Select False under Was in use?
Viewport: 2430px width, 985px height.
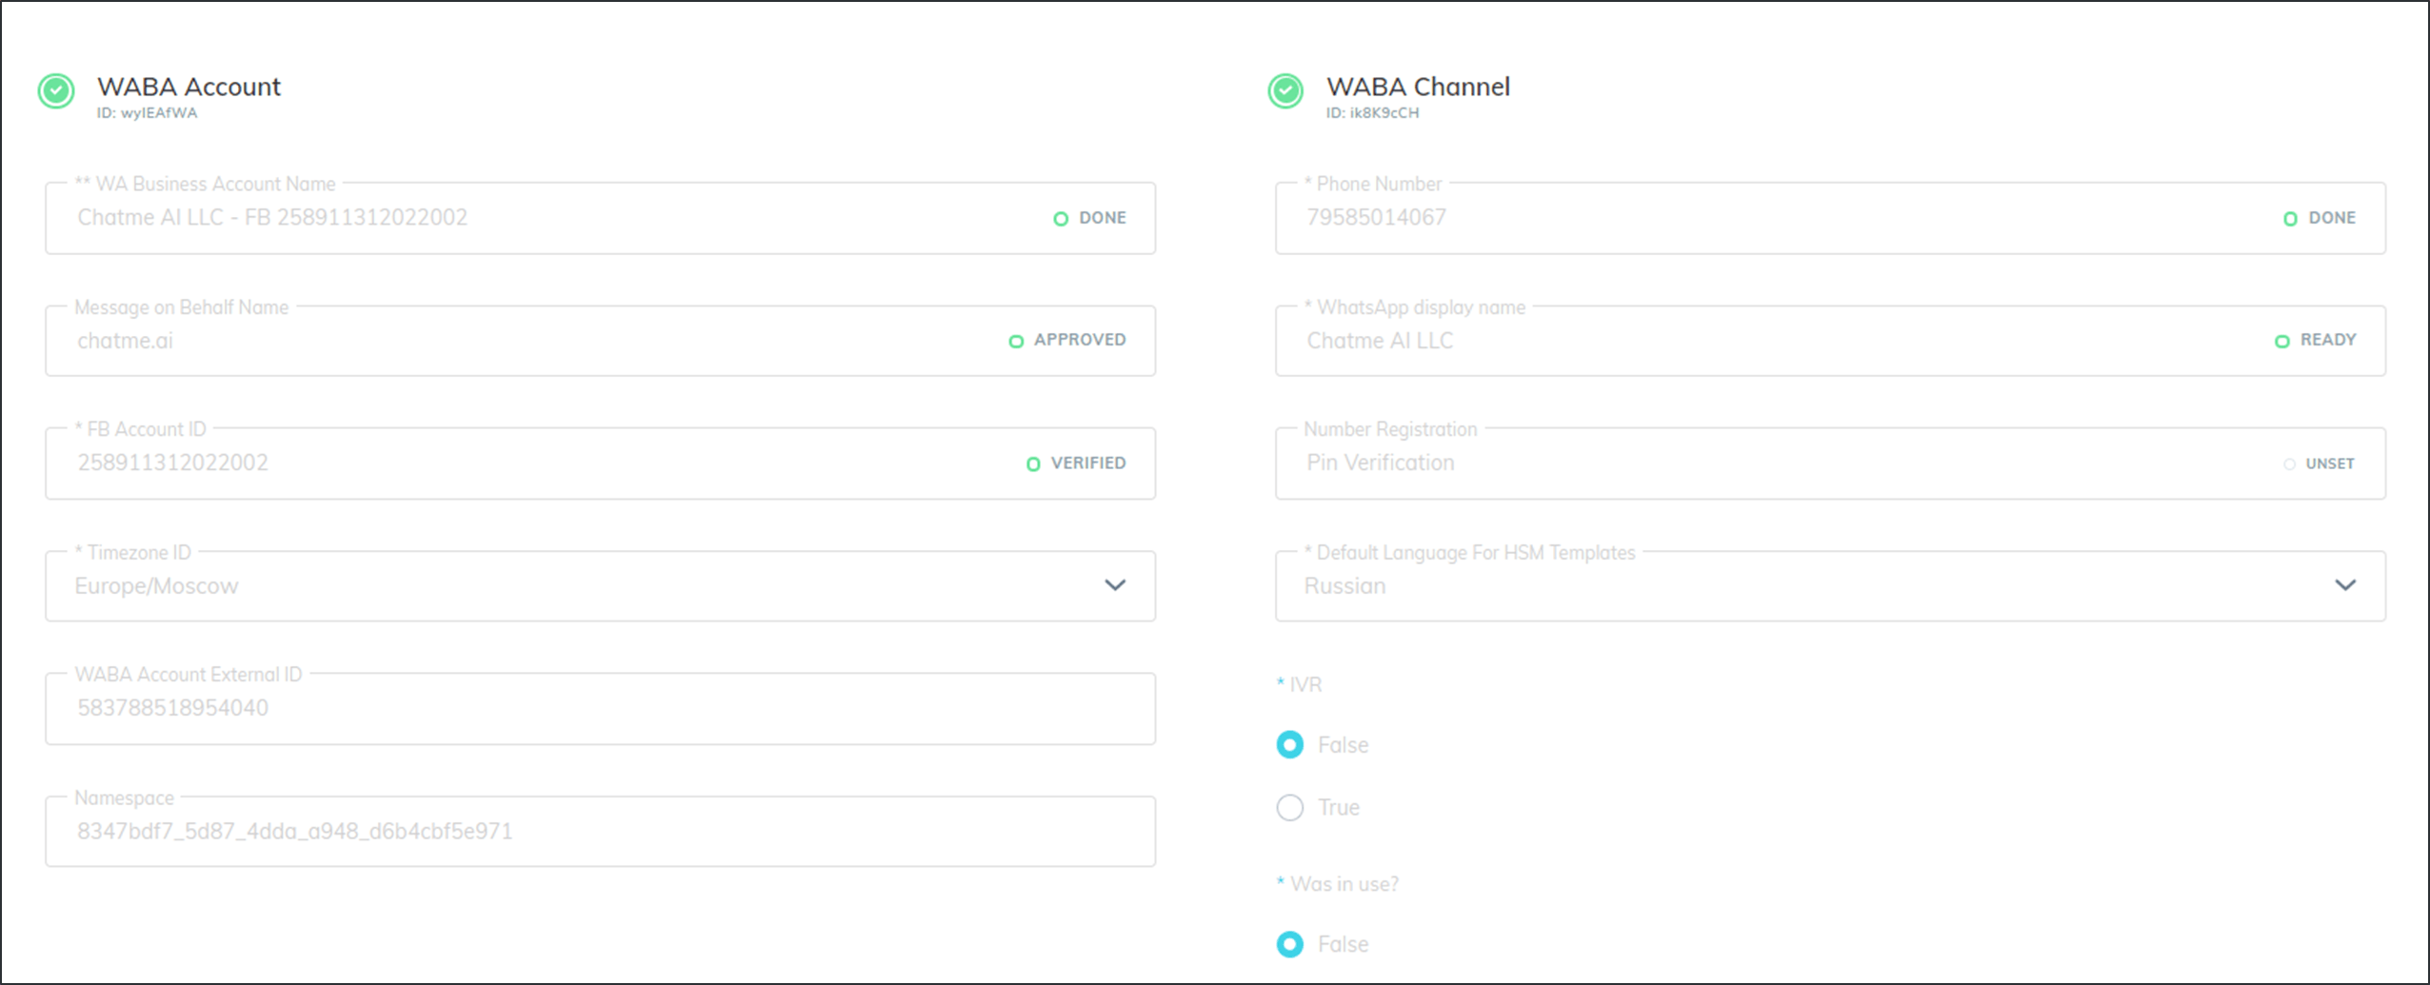point(1290,944)
